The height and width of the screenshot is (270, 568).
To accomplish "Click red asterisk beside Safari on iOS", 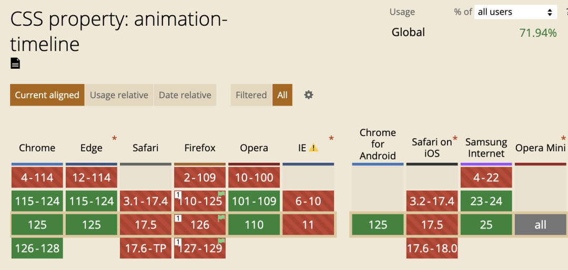I will [455, 139].
